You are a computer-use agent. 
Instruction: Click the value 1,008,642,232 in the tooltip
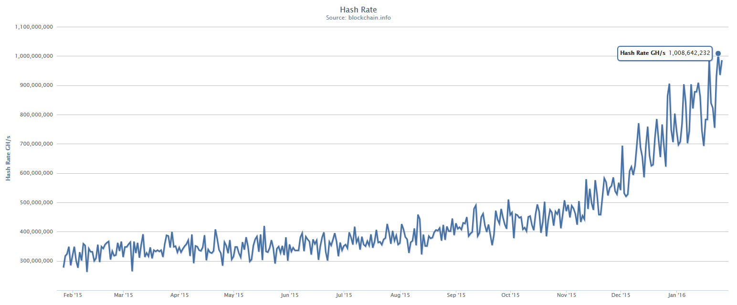click(689, 53)
